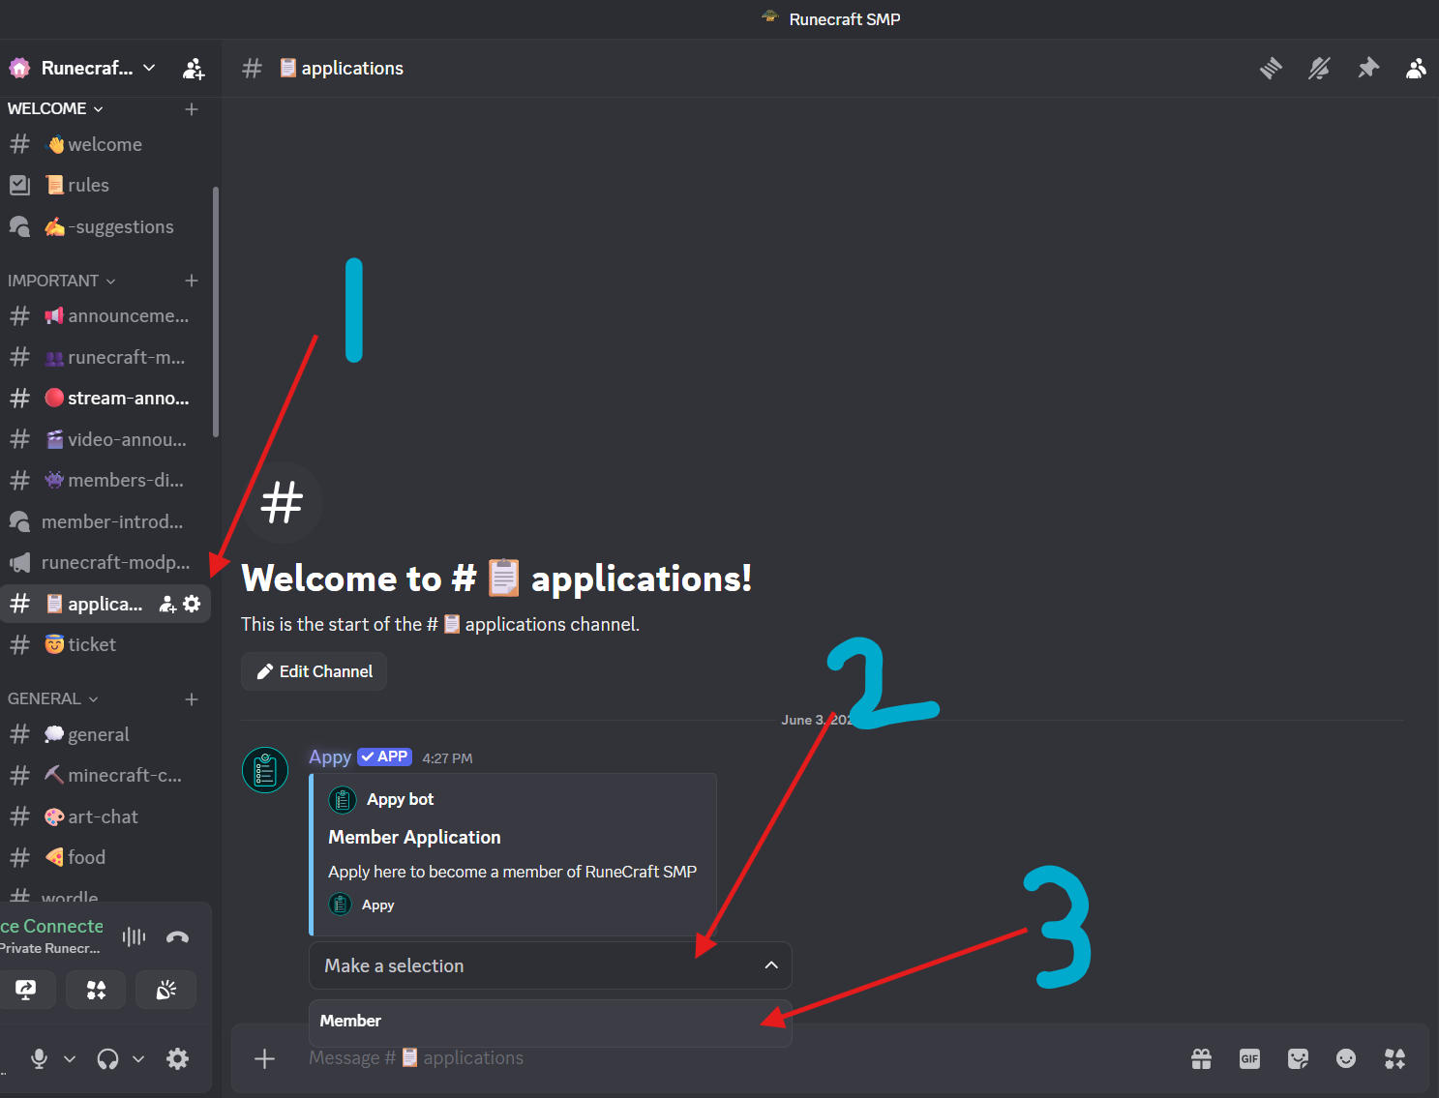1439x1098 pixels.
Task: Open stream-announcements channel
Action: tap(105, 399)
